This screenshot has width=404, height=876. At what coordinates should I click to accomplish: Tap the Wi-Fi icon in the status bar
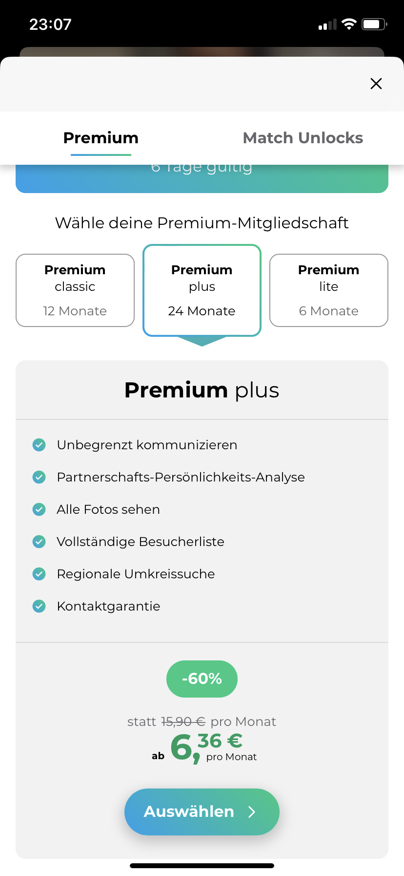click(x=349, y=23)
